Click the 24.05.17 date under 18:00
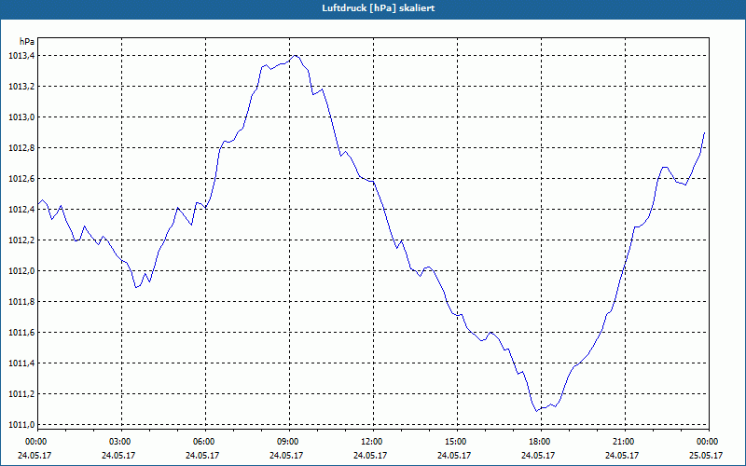This screenshot has width=746, height=466. pyautogui.click(x=538, y=456)
